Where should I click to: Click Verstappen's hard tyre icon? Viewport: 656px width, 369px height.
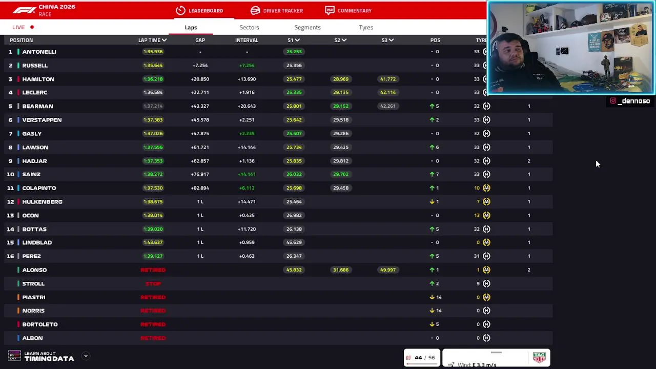tap(486, 120)
